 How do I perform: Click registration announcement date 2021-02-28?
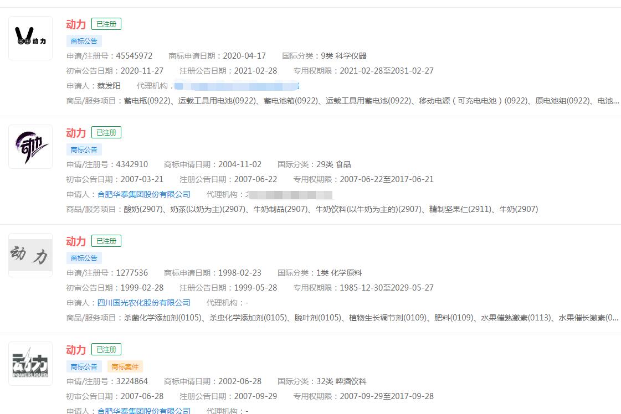point(255,71)
